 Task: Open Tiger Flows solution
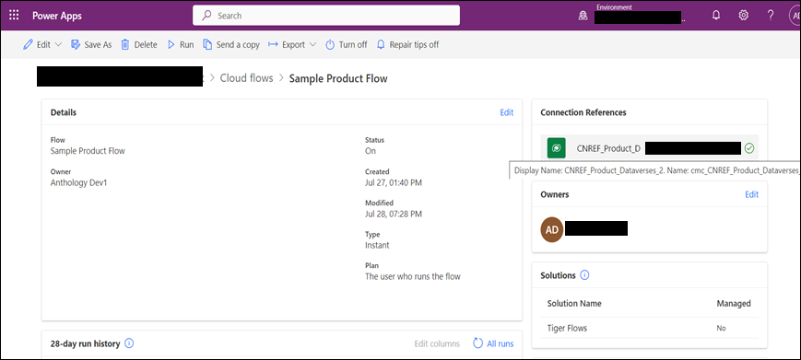click(567, 328)
